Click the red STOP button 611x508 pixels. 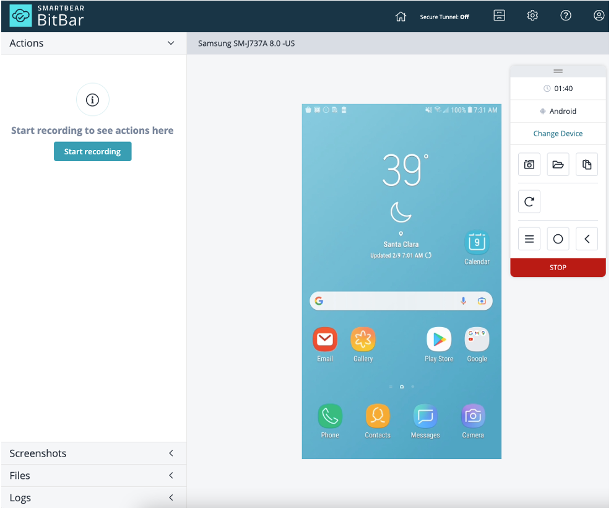pos(558,268)
